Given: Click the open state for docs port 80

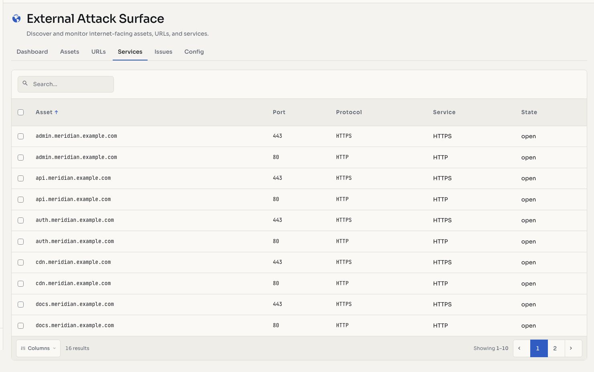Looking at the screenshot, I should tap(529, 326).
